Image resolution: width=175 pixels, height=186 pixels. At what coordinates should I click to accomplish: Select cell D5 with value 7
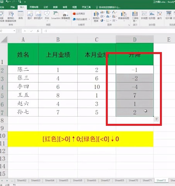click(x=135, y=95)
